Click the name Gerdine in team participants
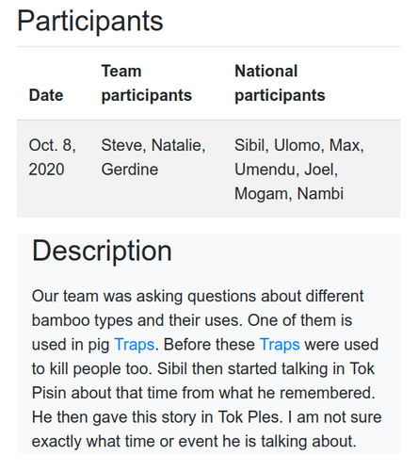The height and width of the screenshot is (471, 418). click(x=130, y=170)
